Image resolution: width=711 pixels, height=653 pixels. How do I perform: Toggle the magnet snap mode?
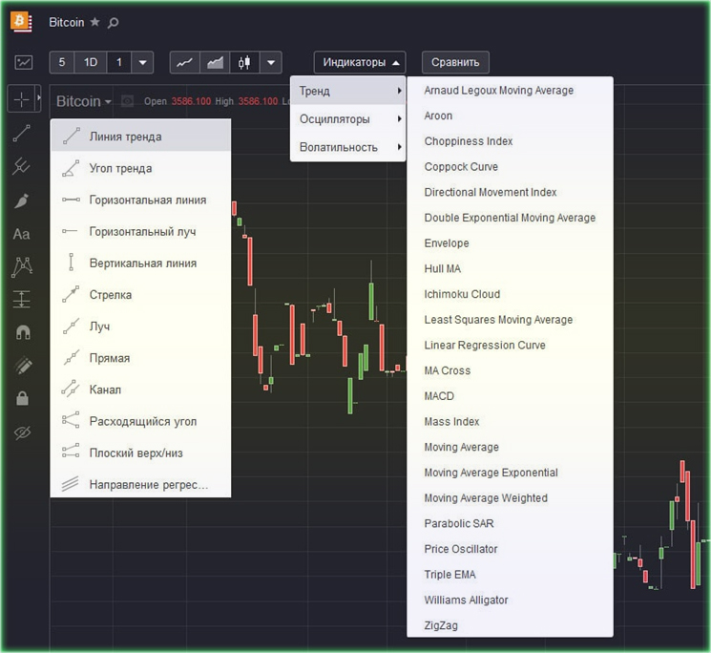tap(21, 332)
